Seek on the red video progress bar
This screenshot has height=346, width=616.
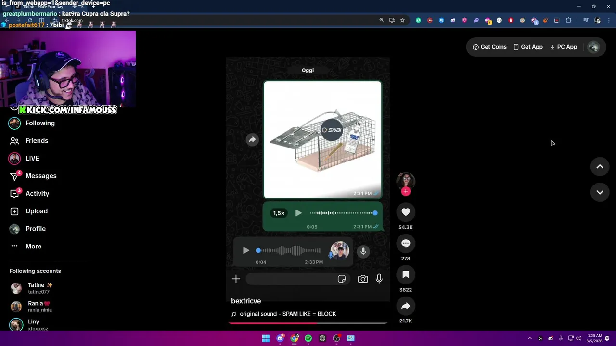point(308,323)
